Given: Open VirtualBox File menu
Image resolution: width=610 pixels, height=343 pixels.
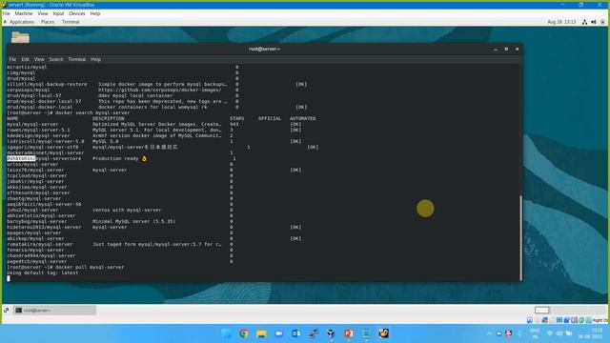Looking at the screenshot, I should pos(7,13).
